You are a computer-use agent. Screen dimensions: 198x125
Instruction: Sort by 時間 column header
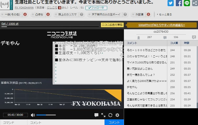pyautogui.click(x=189, y=43)
